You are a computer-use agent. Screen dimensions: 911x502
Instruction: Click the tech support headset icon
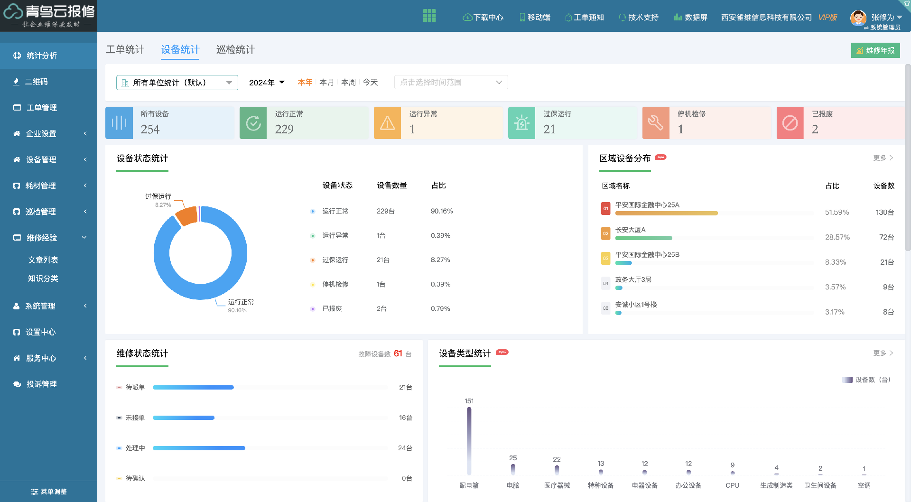point(622,18)
